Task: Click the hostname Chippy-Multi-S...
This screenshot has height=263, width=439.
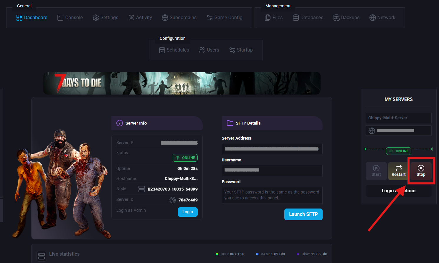Action: point(181,178)
